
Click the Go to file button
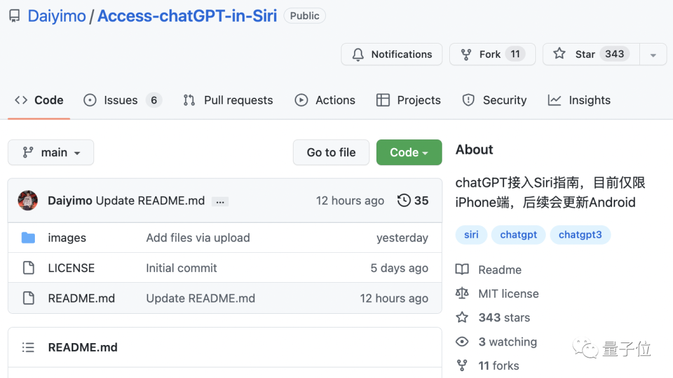[331, 153]
